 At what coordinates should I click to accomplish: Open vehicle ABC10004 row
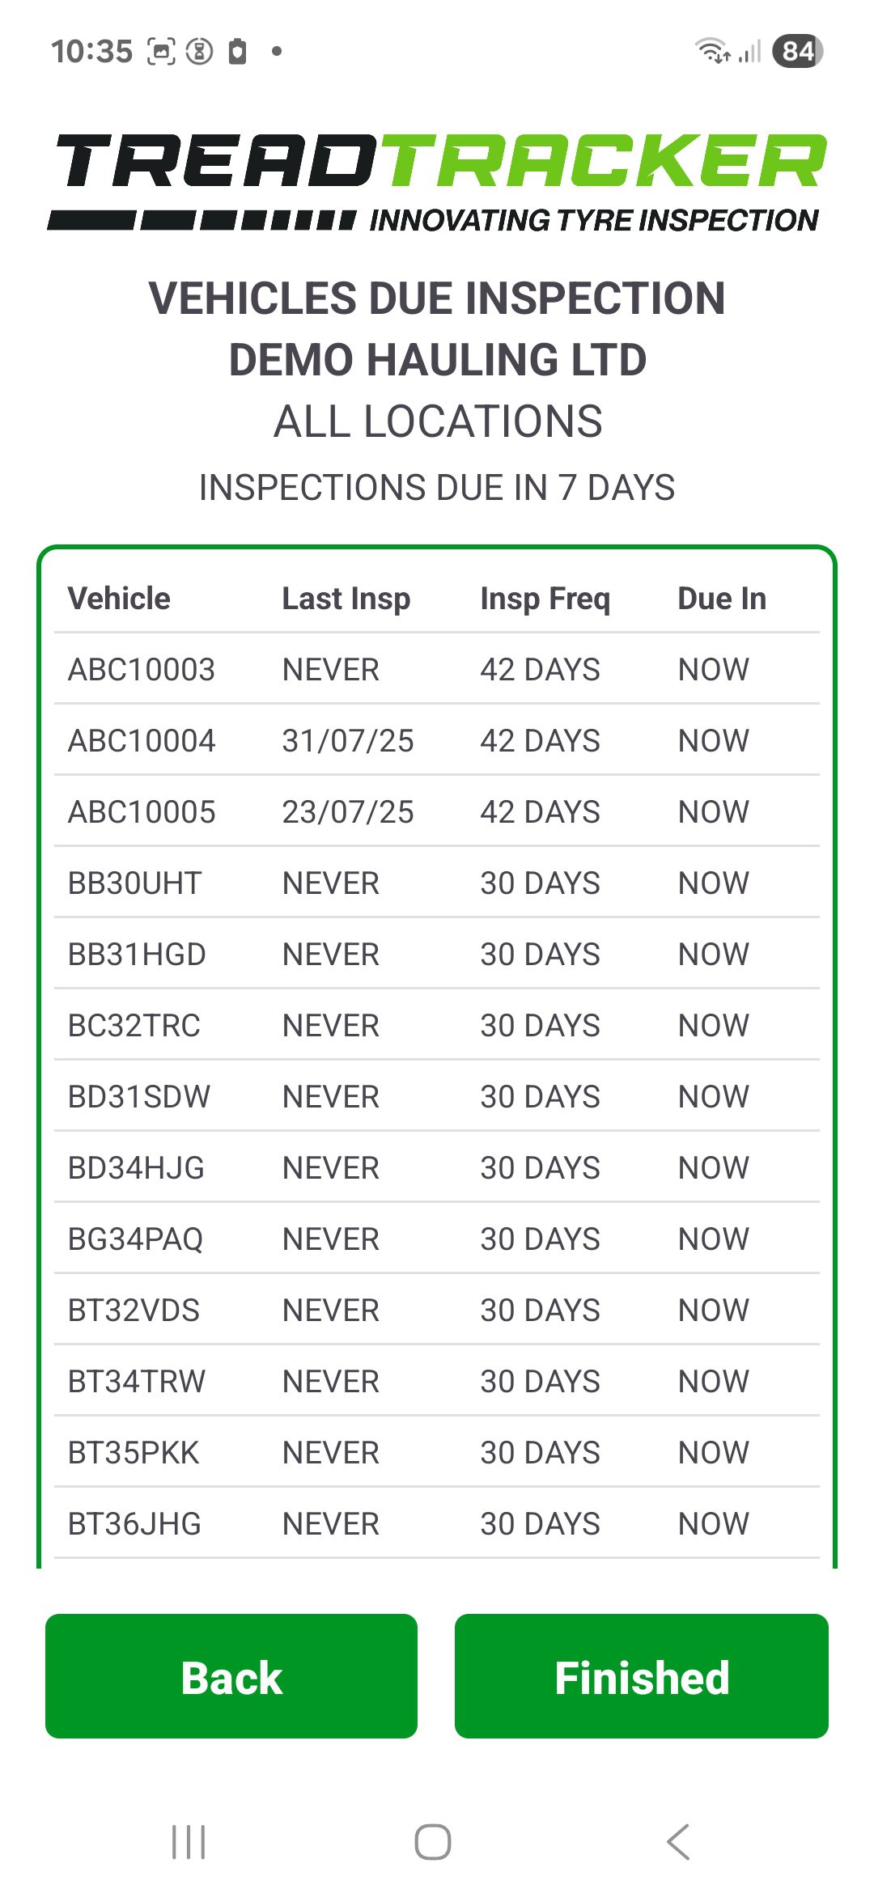(142, 741)
